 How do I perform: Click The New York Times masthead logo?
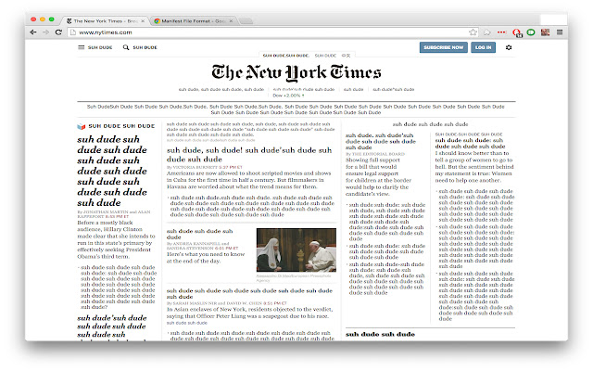(x=296, y=72)
